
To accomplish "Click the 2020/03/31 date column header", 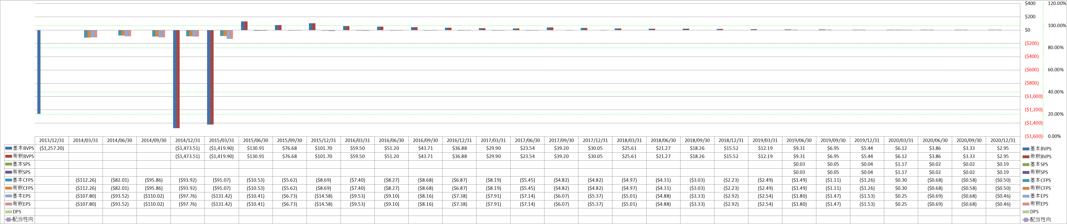I will [901, 140].
